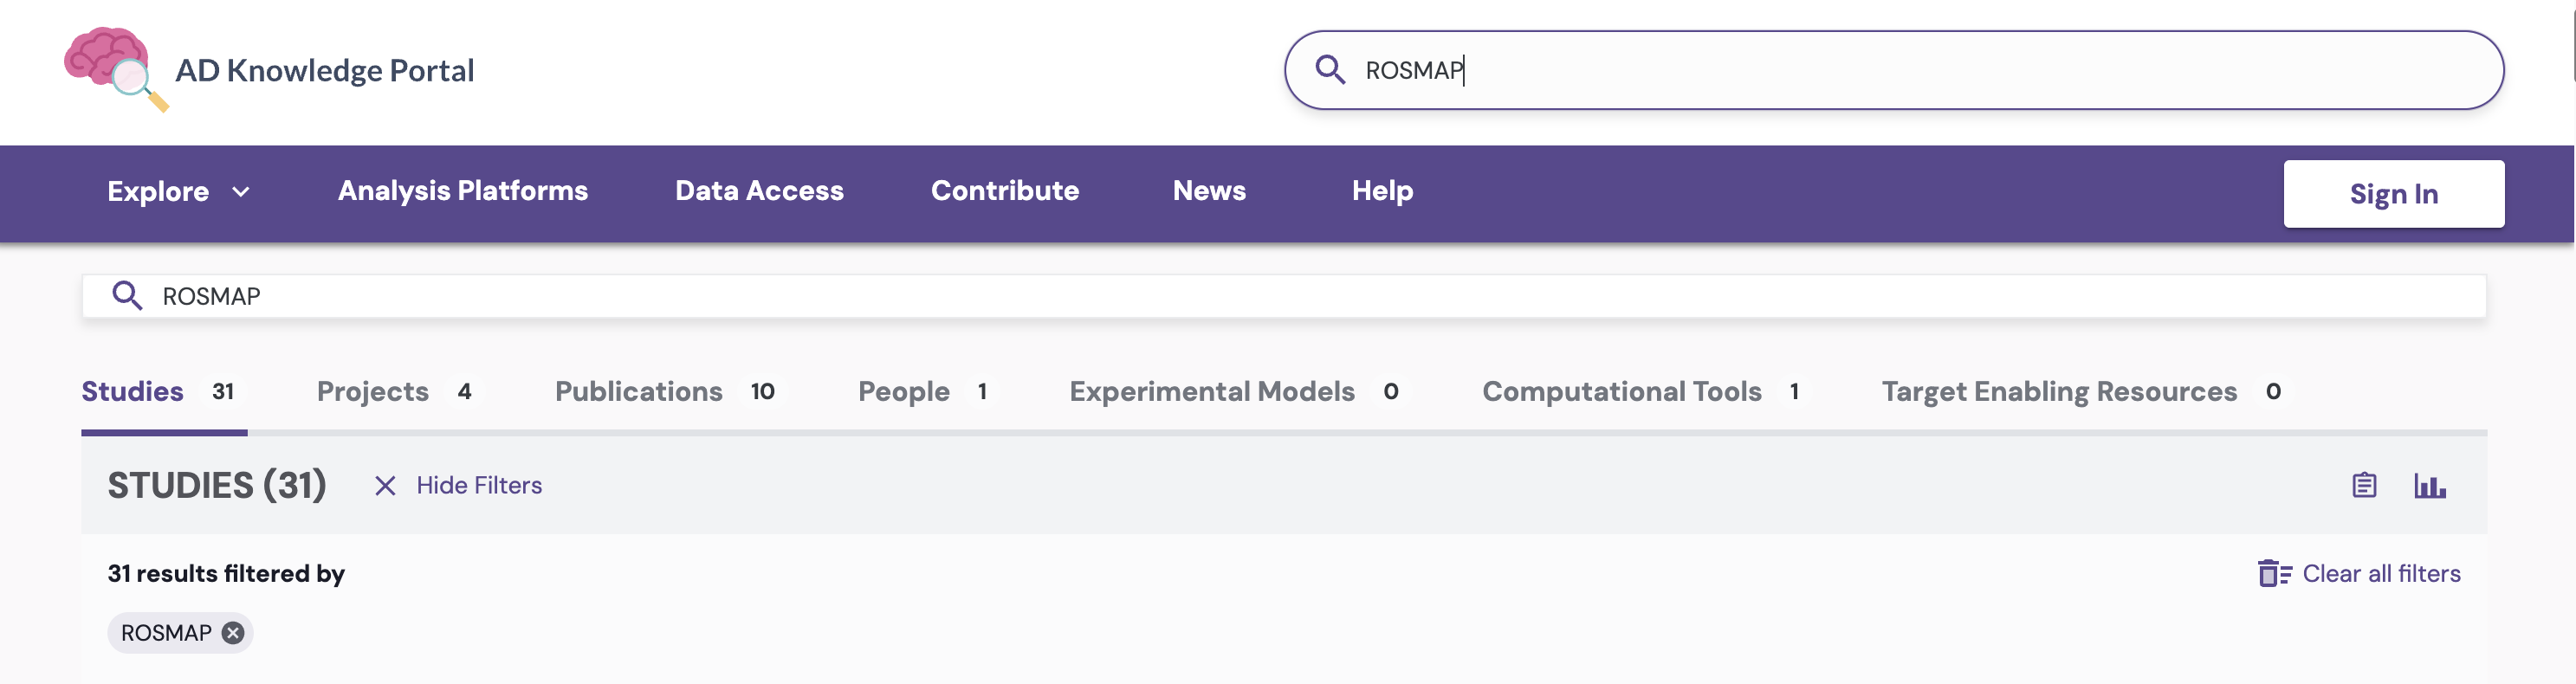Open the Analysis Platforms menu

[463, 190]
